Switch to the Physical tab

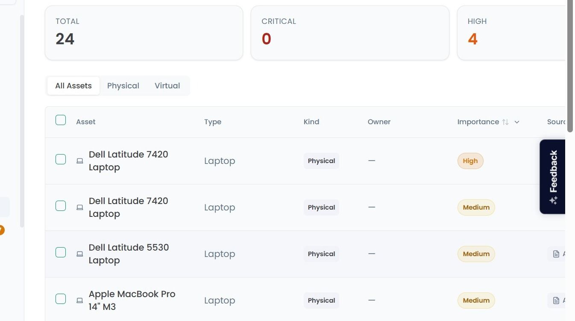[123, 86]
